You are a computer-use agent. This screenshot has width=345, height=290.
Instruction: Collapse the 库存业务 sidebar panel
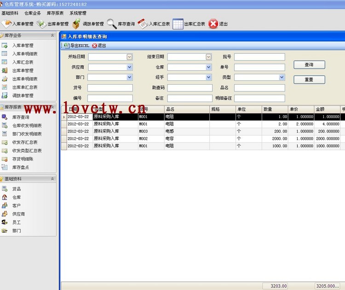tap(52, 35)
